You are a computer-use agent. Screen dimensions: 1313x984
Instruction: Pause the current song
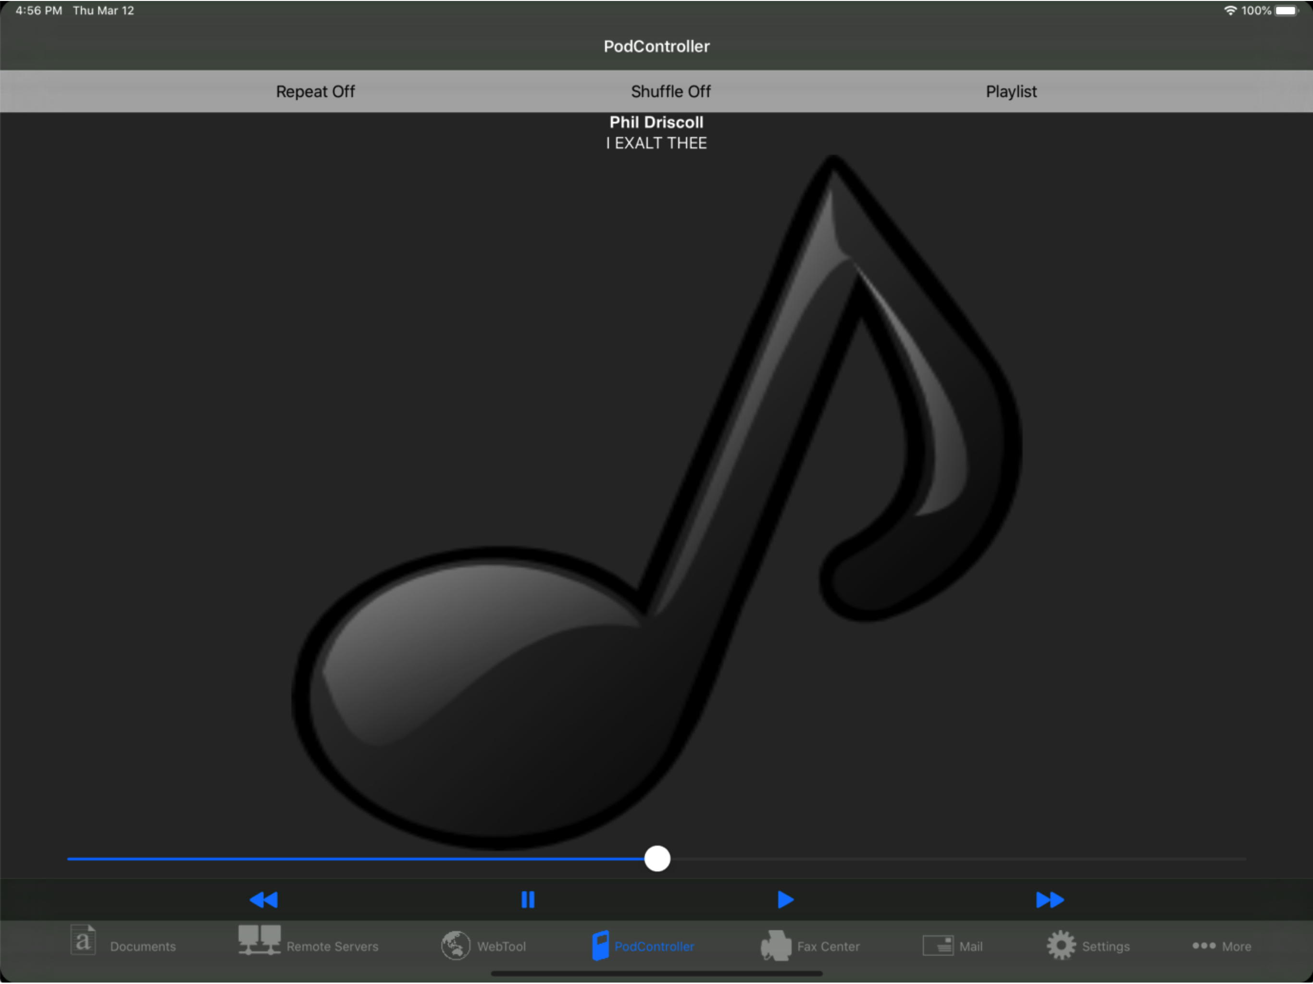click(527, 900)
